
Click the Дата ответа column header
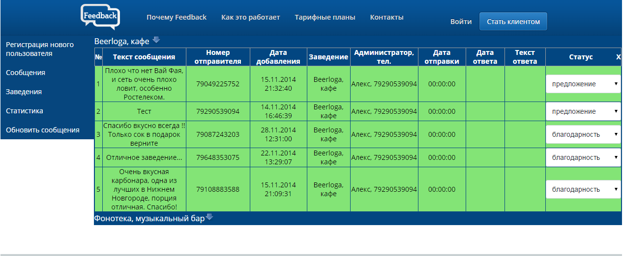point(485,57)
